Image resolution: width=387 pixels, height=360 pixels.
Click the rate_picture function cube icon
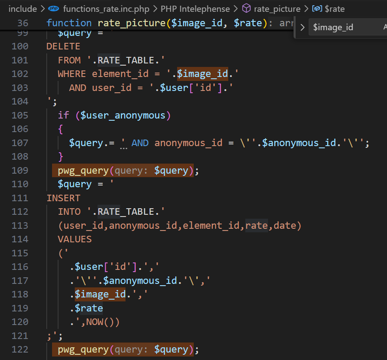click(x=246, y=8)
